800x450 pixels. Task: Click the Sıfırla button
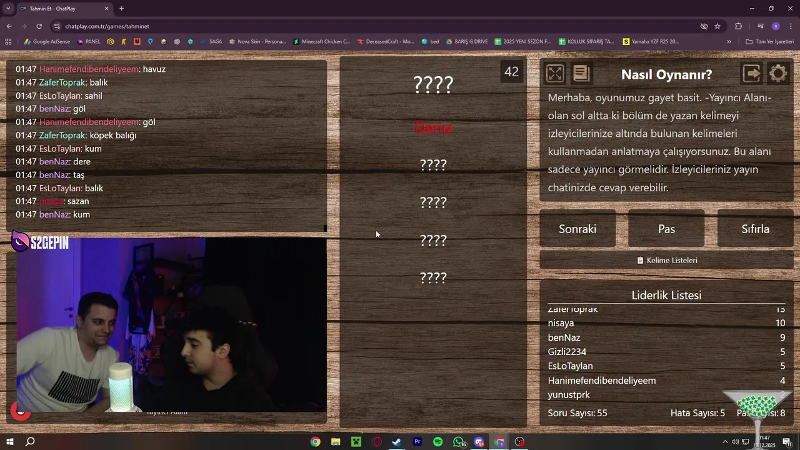coord(755,229)
